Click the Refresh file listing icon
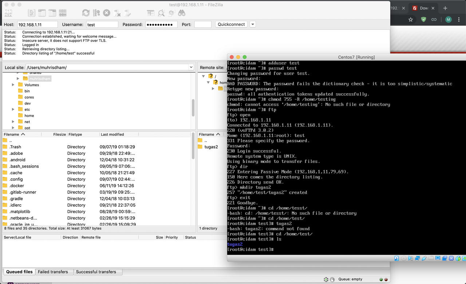Screen dimensions: 466x284 (86, 13)
